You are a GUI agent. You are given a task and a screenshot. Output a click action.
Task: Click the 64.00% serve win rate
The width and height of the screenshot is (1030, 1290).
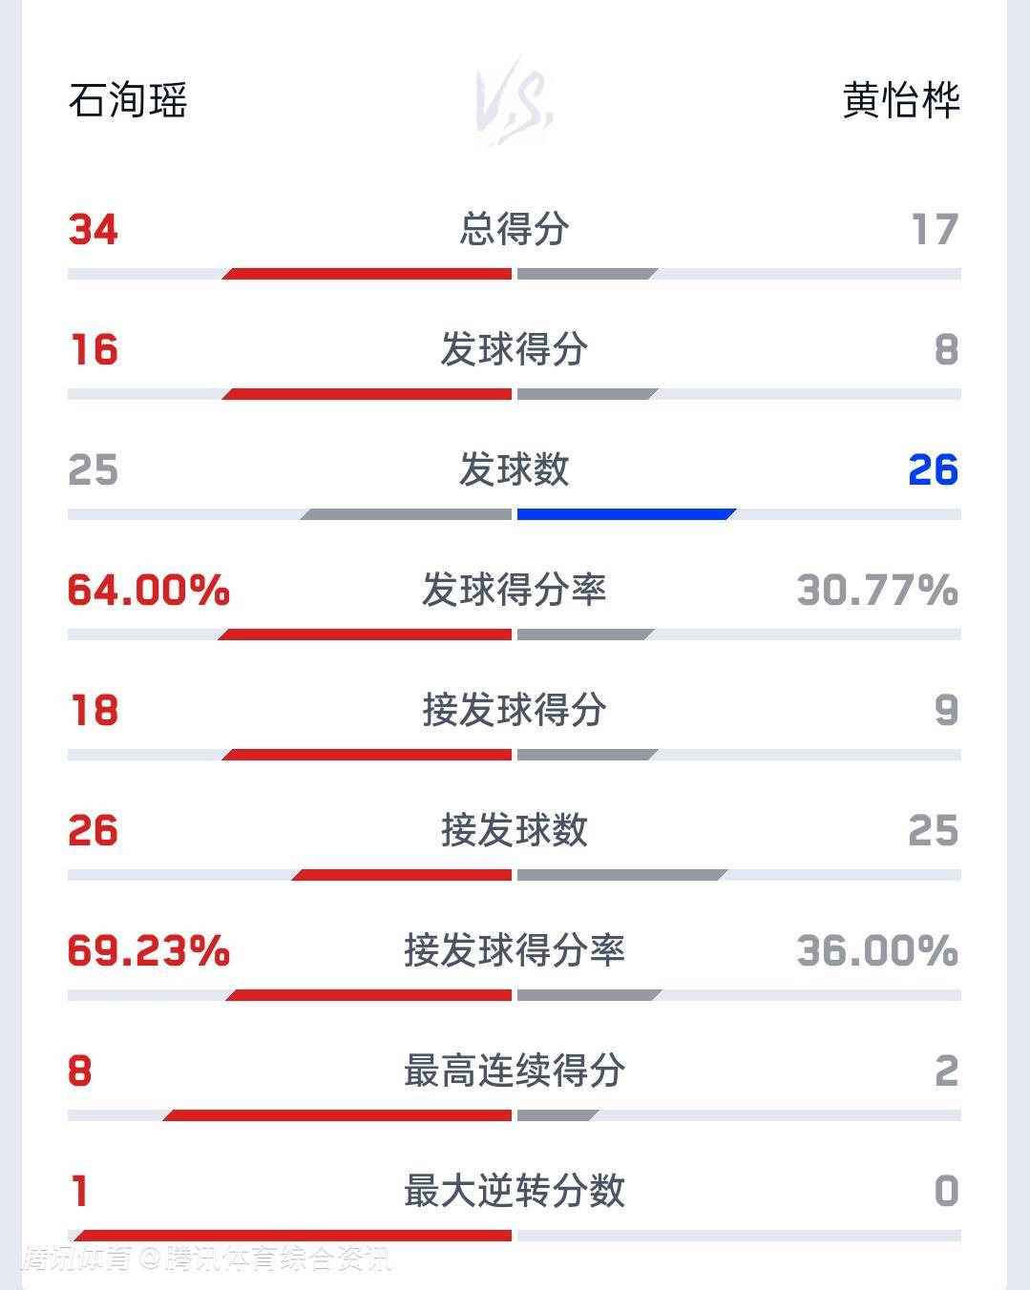tap(149, 591)
